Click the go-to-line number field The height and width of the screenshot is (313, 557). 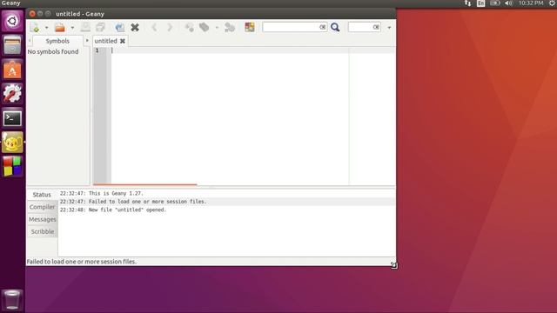[x=360, y=27]
